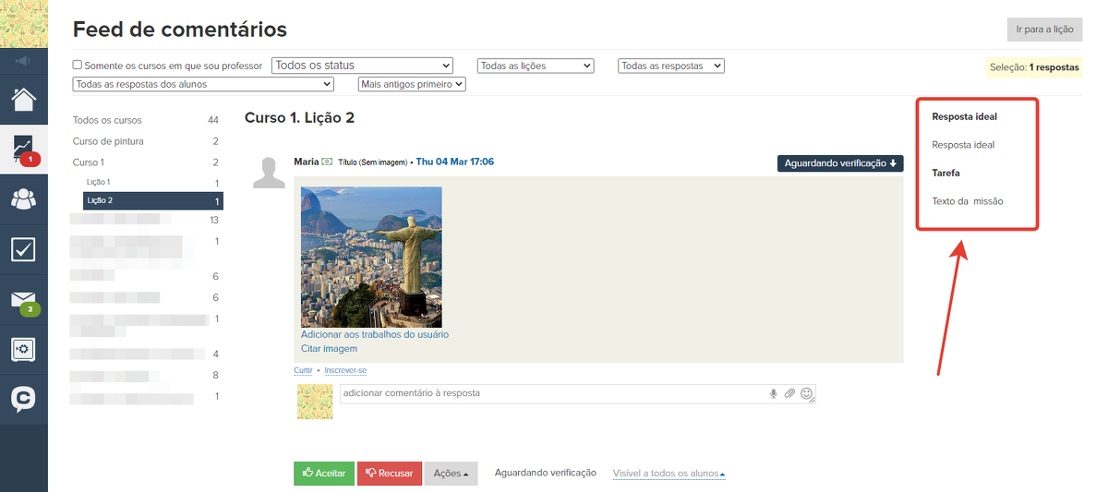Click the training chart sidebar icon

tap(24, 149)
